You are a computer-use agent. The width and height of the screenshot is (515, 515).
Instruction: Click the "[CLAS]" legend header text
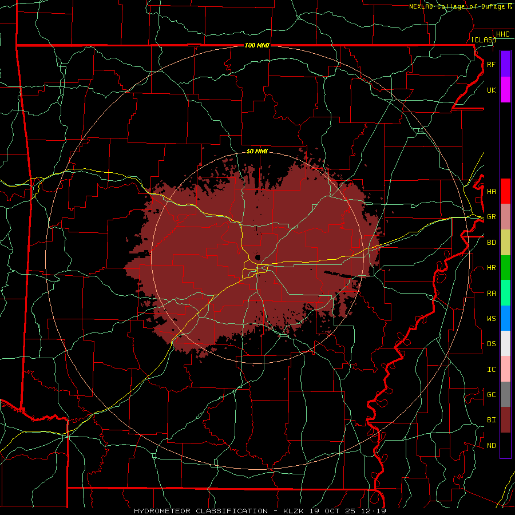point(484,39)
